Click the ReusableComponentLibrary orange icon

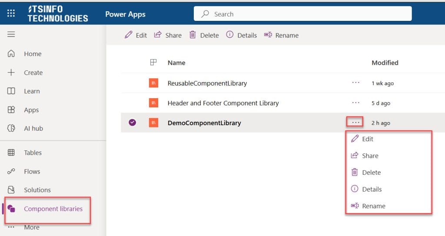click(x=153, y=83)
